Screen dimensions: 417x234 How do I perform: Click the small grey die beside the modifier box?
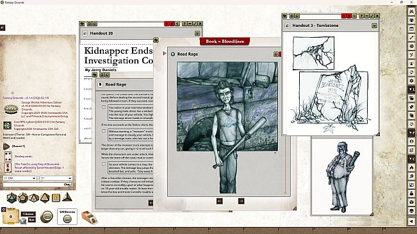(x=23, y=221)
